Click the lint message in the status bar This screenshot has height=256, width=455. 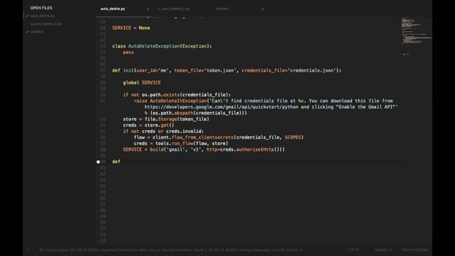tap(171, 250)
